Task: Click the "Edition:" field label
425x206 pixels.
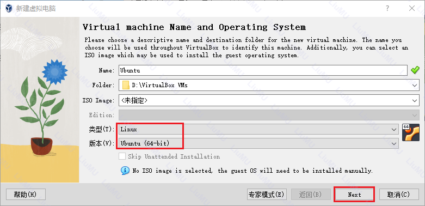Action: tap(102, 115)
